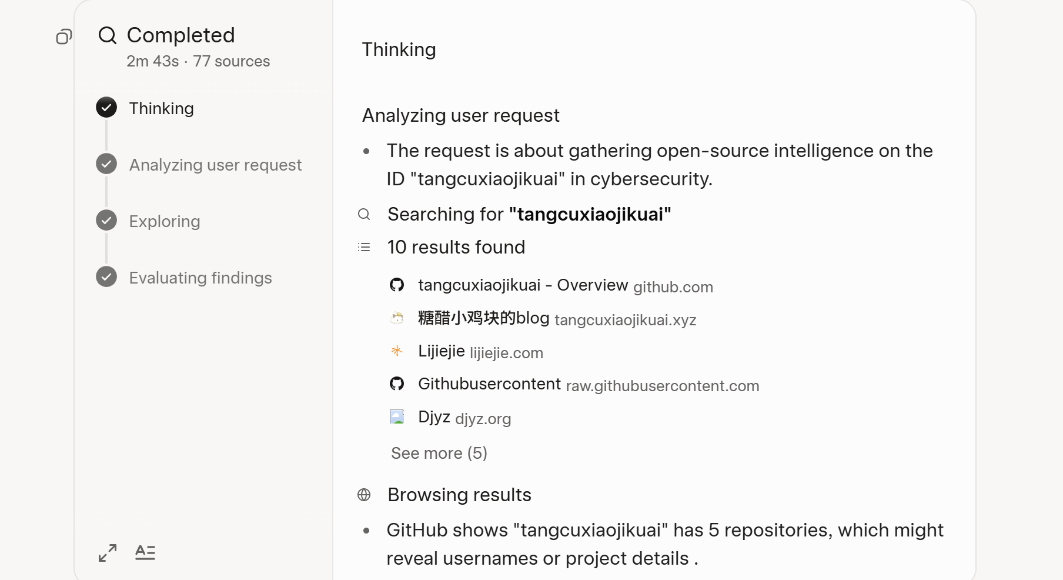Open the Githubusercontent raw.githubusercontent.com result
Image resolution: width=1063 pixels, height=580 pixels.
[x=589, y=384]
